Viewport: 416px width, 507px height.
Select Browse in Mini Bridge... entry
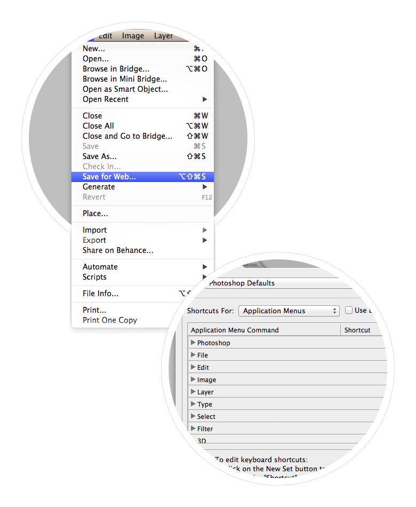[x=142, y=79]
